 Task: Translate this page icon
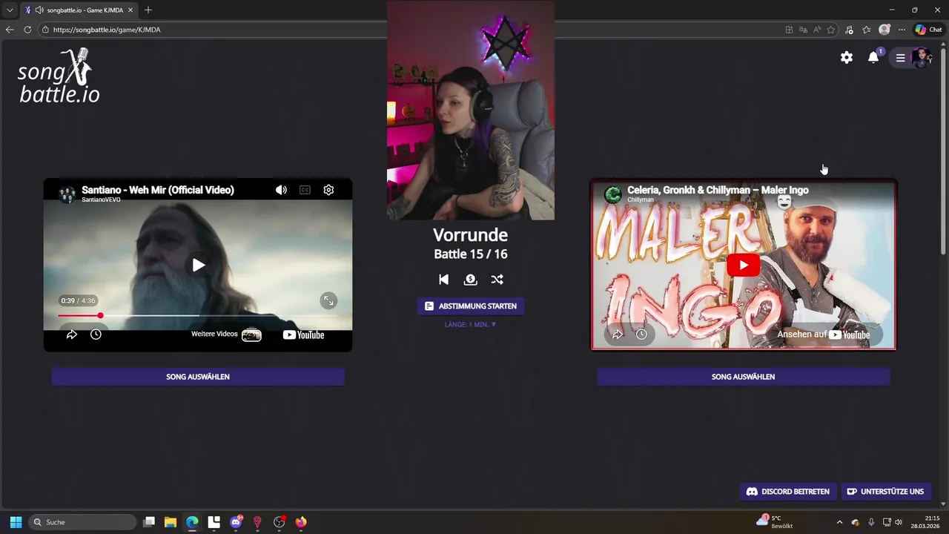pos(803,30)
